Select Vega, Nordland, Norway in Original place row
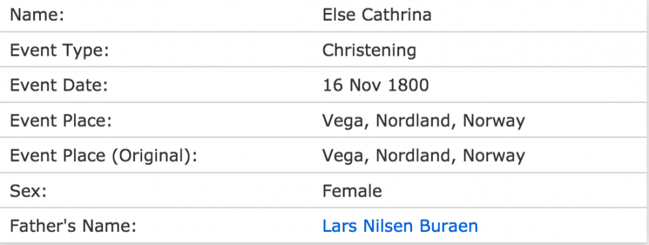This screenshot has height=245, width=649. 423,156
